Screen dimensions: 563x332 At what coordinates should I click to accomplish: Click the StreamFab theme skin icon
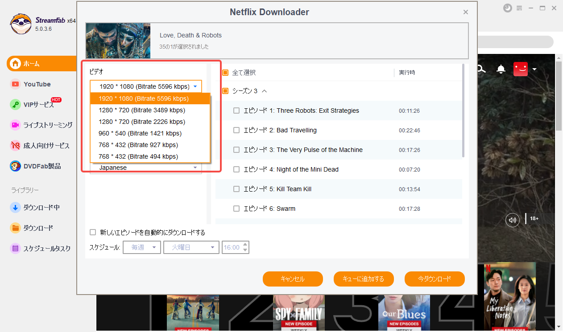(507, 8)
